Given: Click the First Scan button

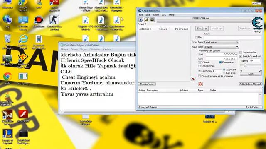Looking at the screenshot, I should (x=202, y=29).
